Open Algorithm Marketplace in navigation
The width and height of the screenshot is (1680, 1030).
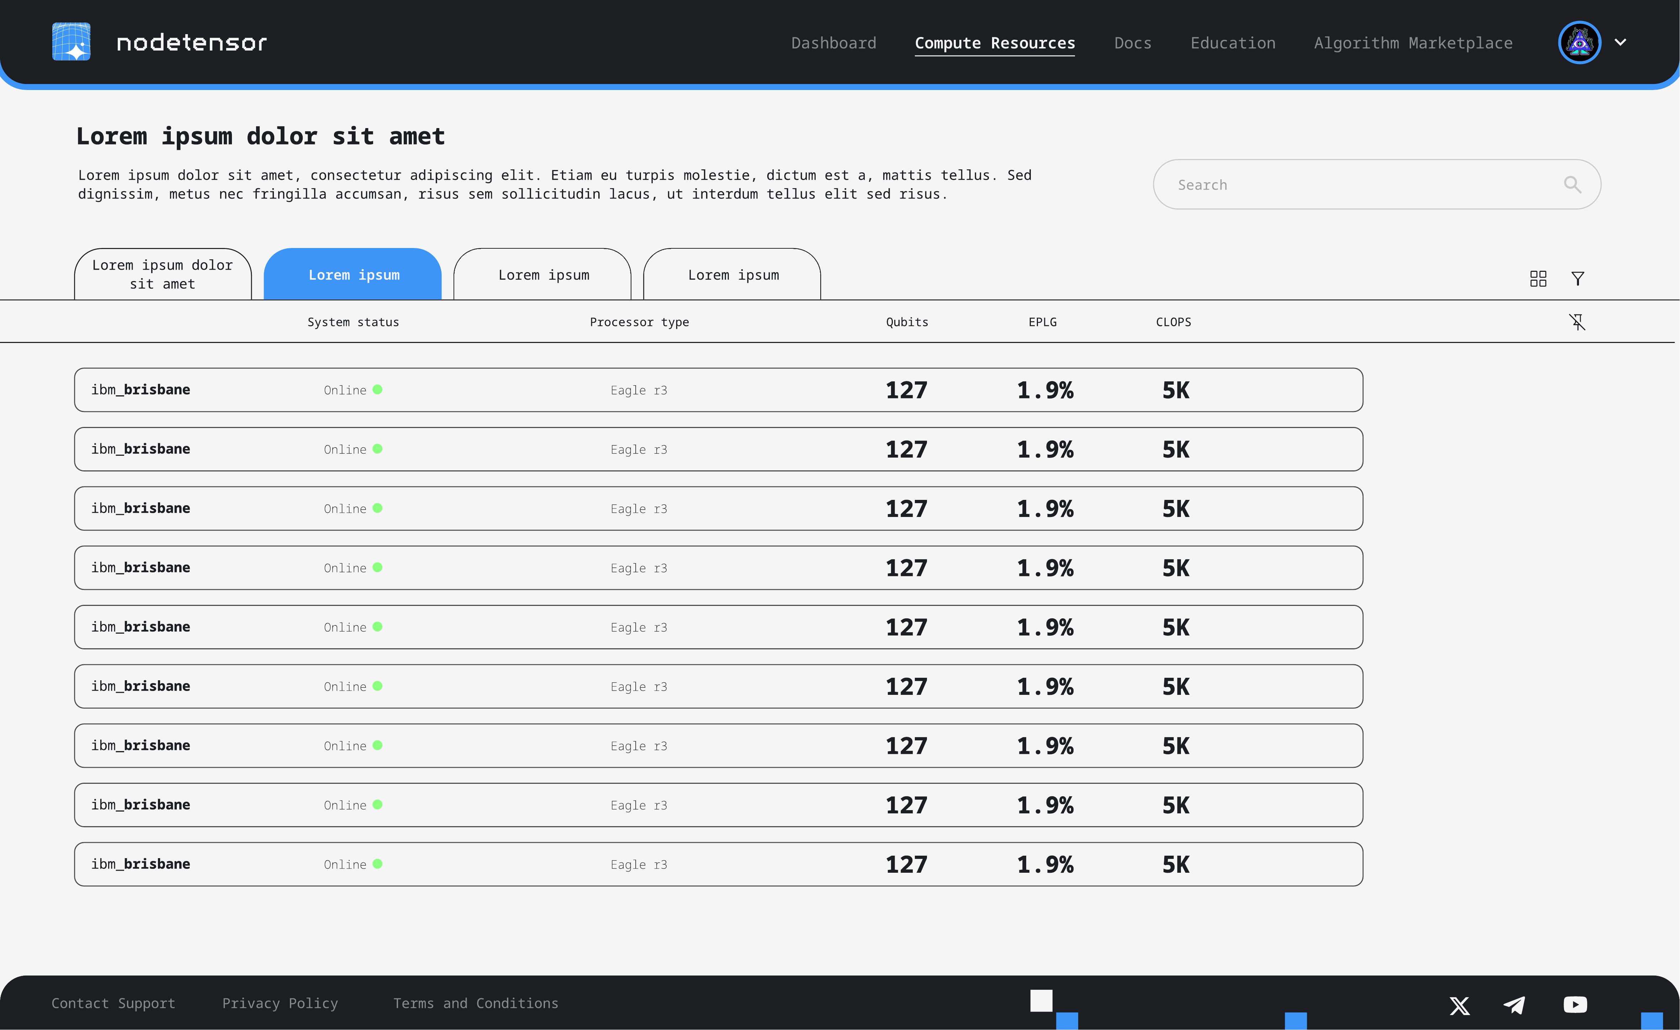coord(1413,43)
